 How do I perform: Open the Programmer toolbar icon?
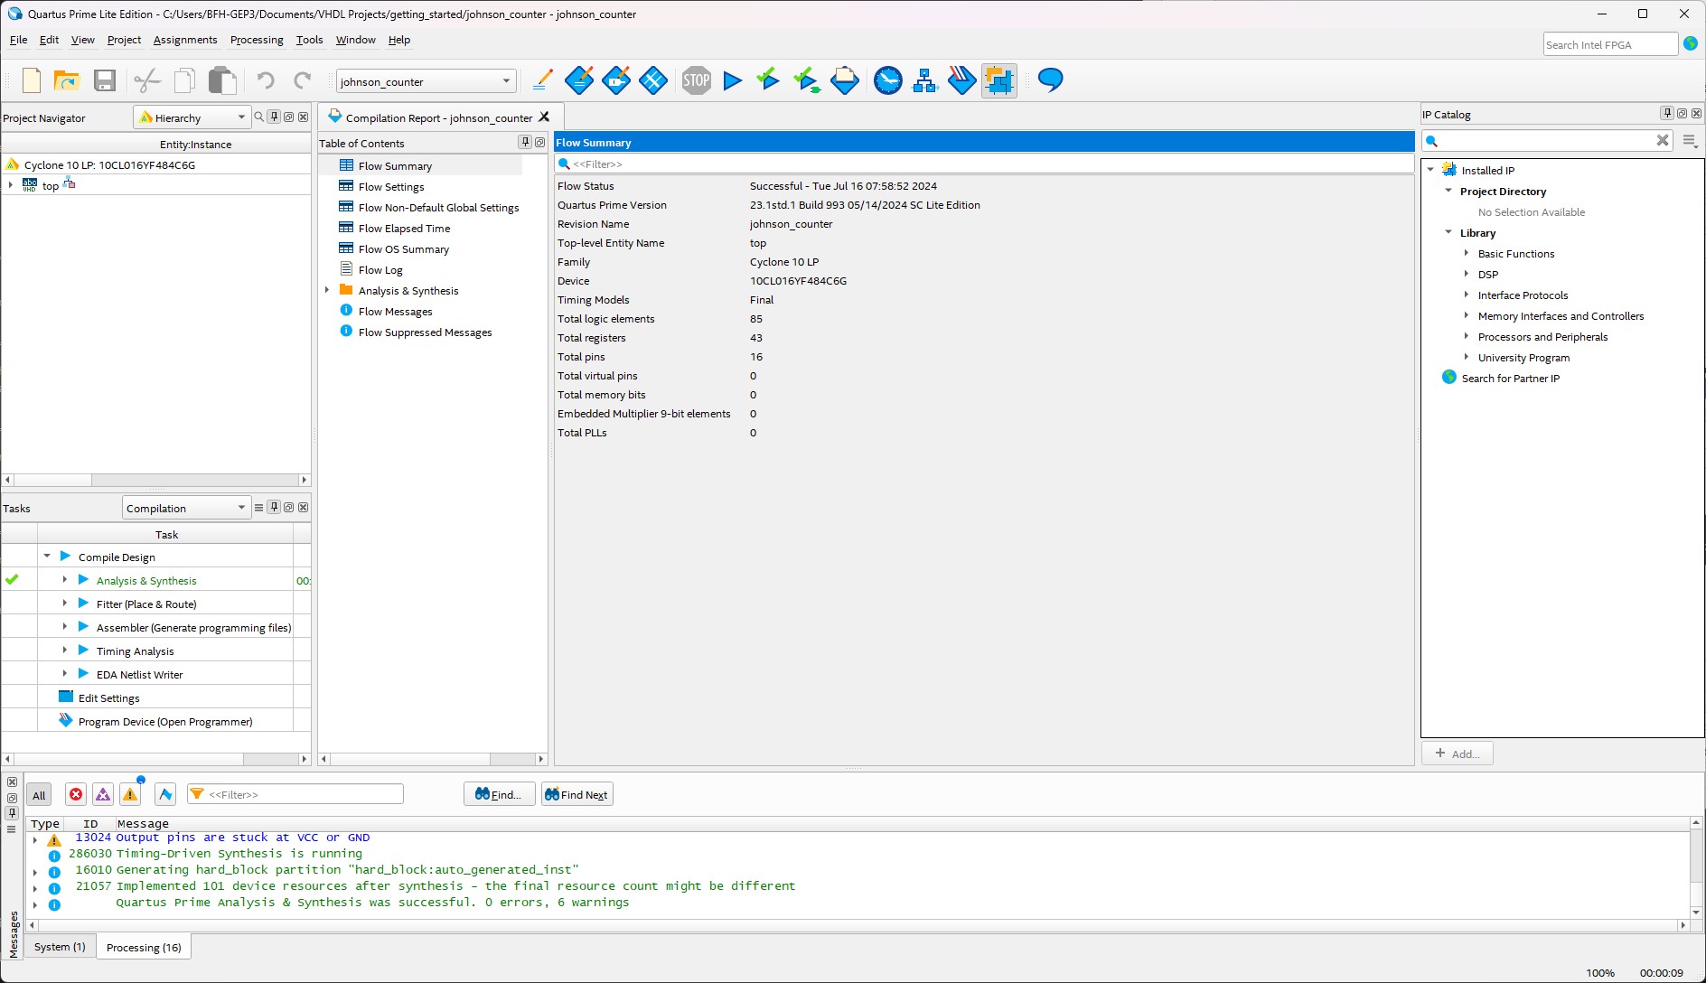(962, 81)
